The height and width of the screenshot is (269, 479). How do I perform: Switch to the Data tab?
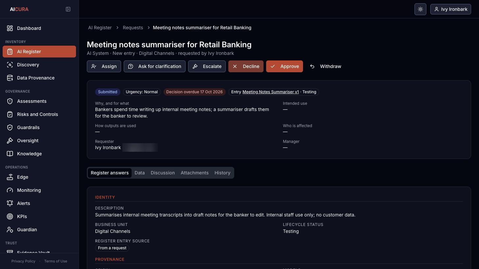click(x=139, y=173)
